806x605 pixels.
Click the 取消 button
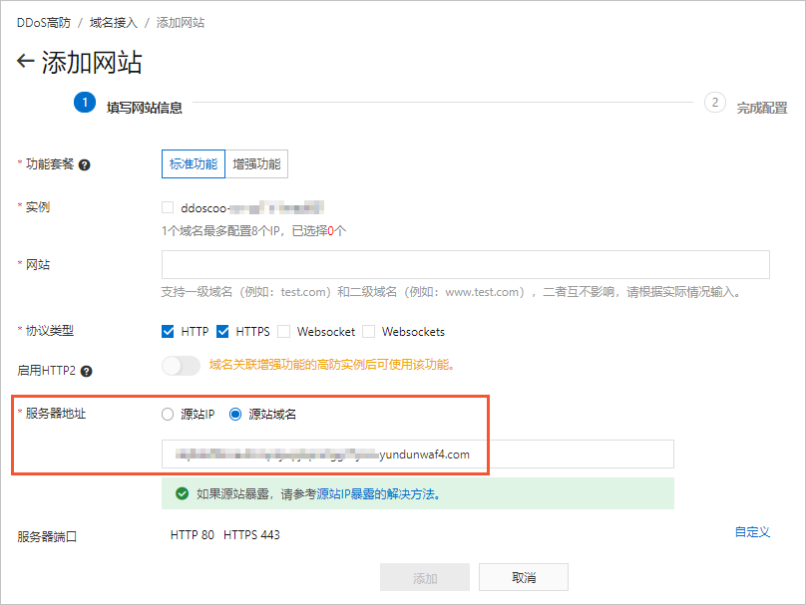pyautogui.click(x=524, y=578)
